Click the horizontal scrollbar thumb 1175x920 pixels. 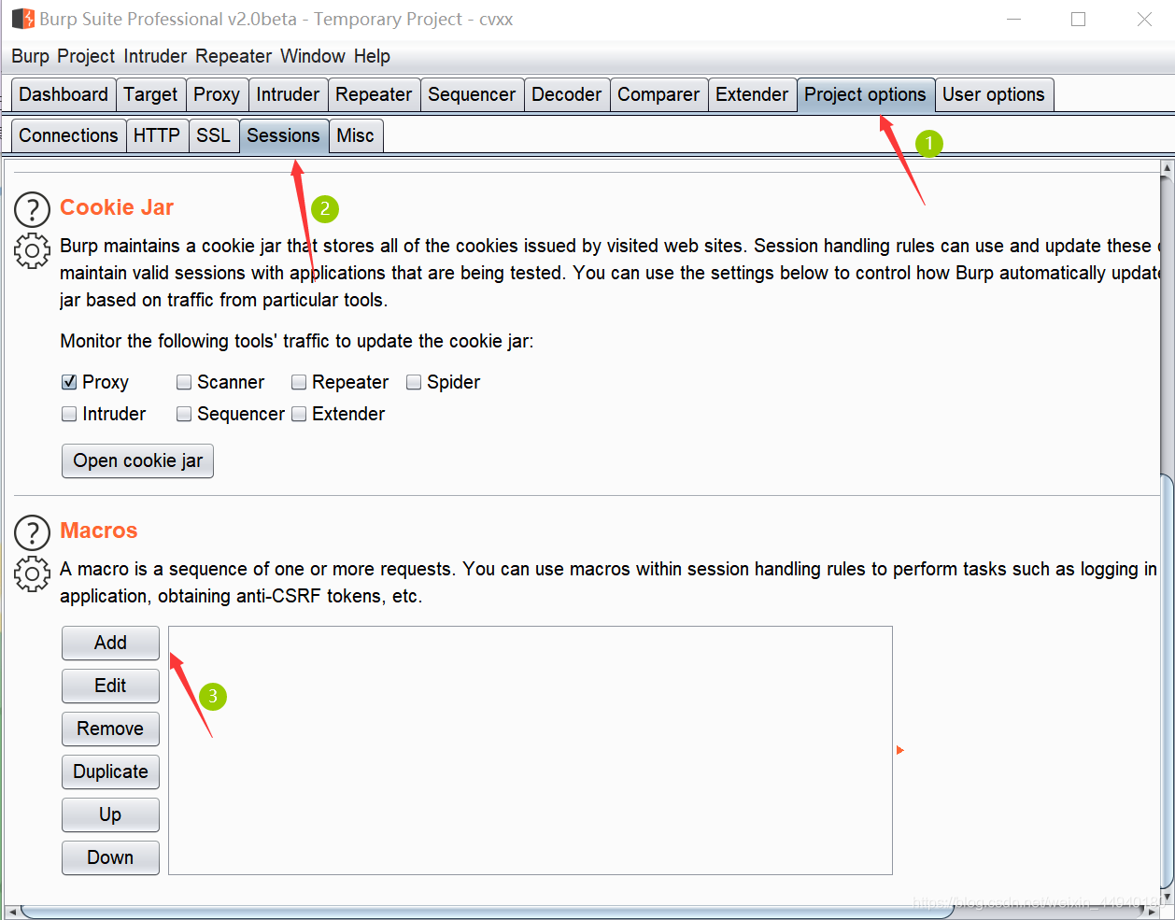(x=486, y=913)
